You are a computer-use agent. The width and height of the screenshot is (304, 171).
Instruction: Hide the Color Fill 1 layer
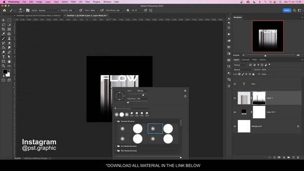click(235, 112)
